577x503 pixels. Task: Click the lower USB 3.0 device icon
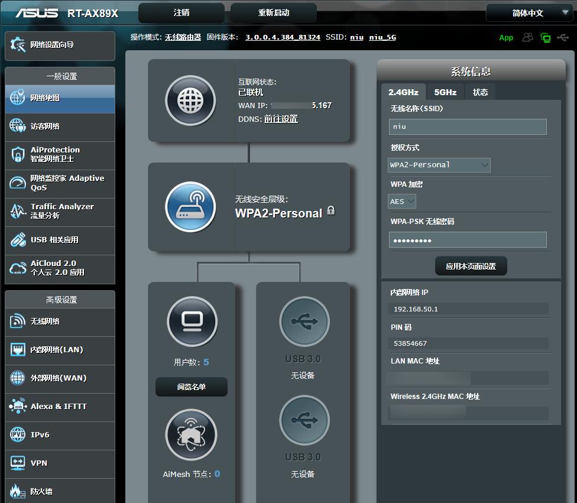click(304, 420)
